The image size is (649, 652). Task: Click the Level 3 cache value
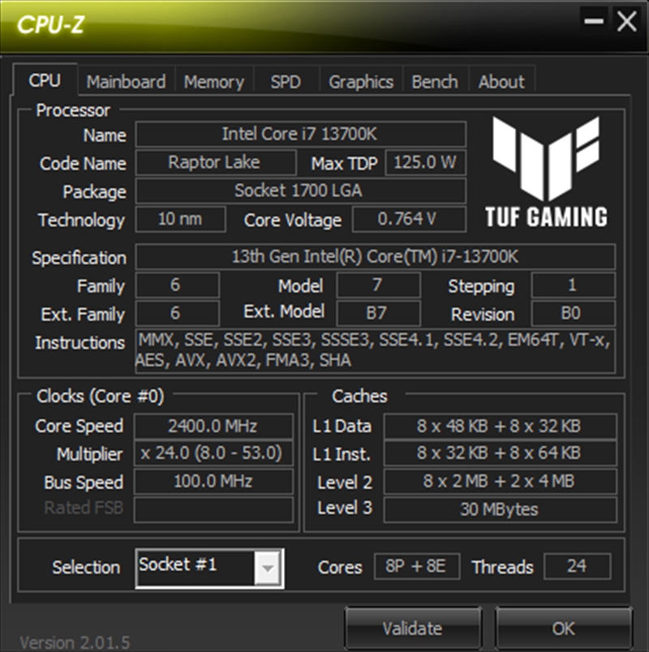tap(500, 509)
